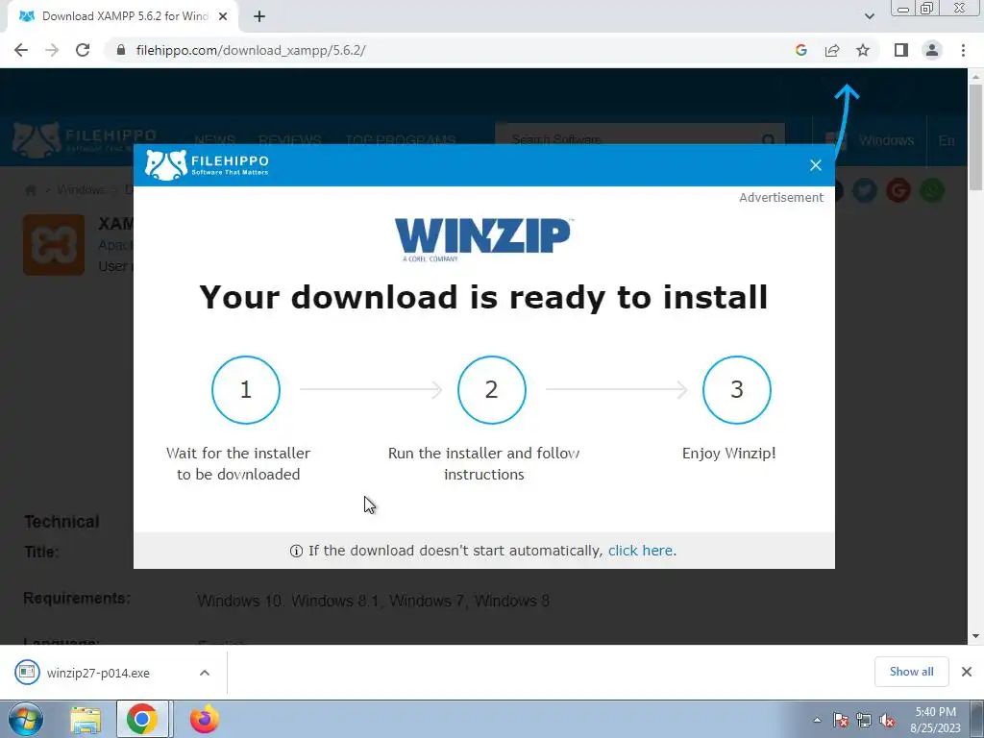This screenshot has height=738, width=984.
Task: Bookmark this tab with the star
Action: 863,50
